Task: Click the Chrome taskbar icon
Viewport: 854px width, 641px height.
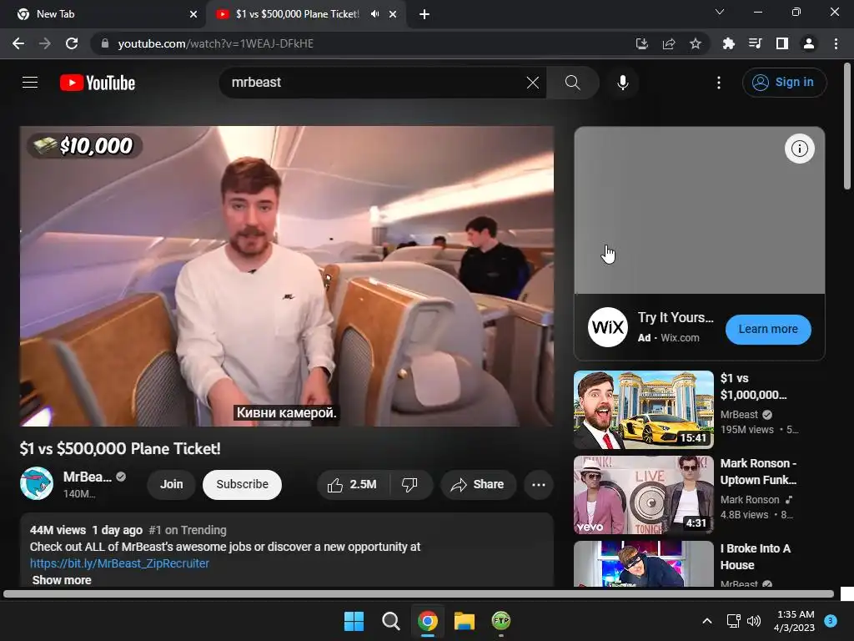Action: pyautogui.click(x=428, y=621)
